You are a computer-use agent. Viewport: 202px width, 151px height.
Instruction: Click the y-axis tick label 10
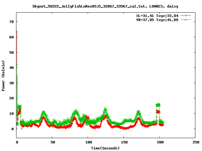tap(11, 114)
